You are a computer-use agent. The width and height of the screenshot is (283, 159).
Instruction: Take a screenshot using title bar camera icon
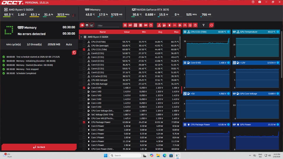(x=259, y=2)
